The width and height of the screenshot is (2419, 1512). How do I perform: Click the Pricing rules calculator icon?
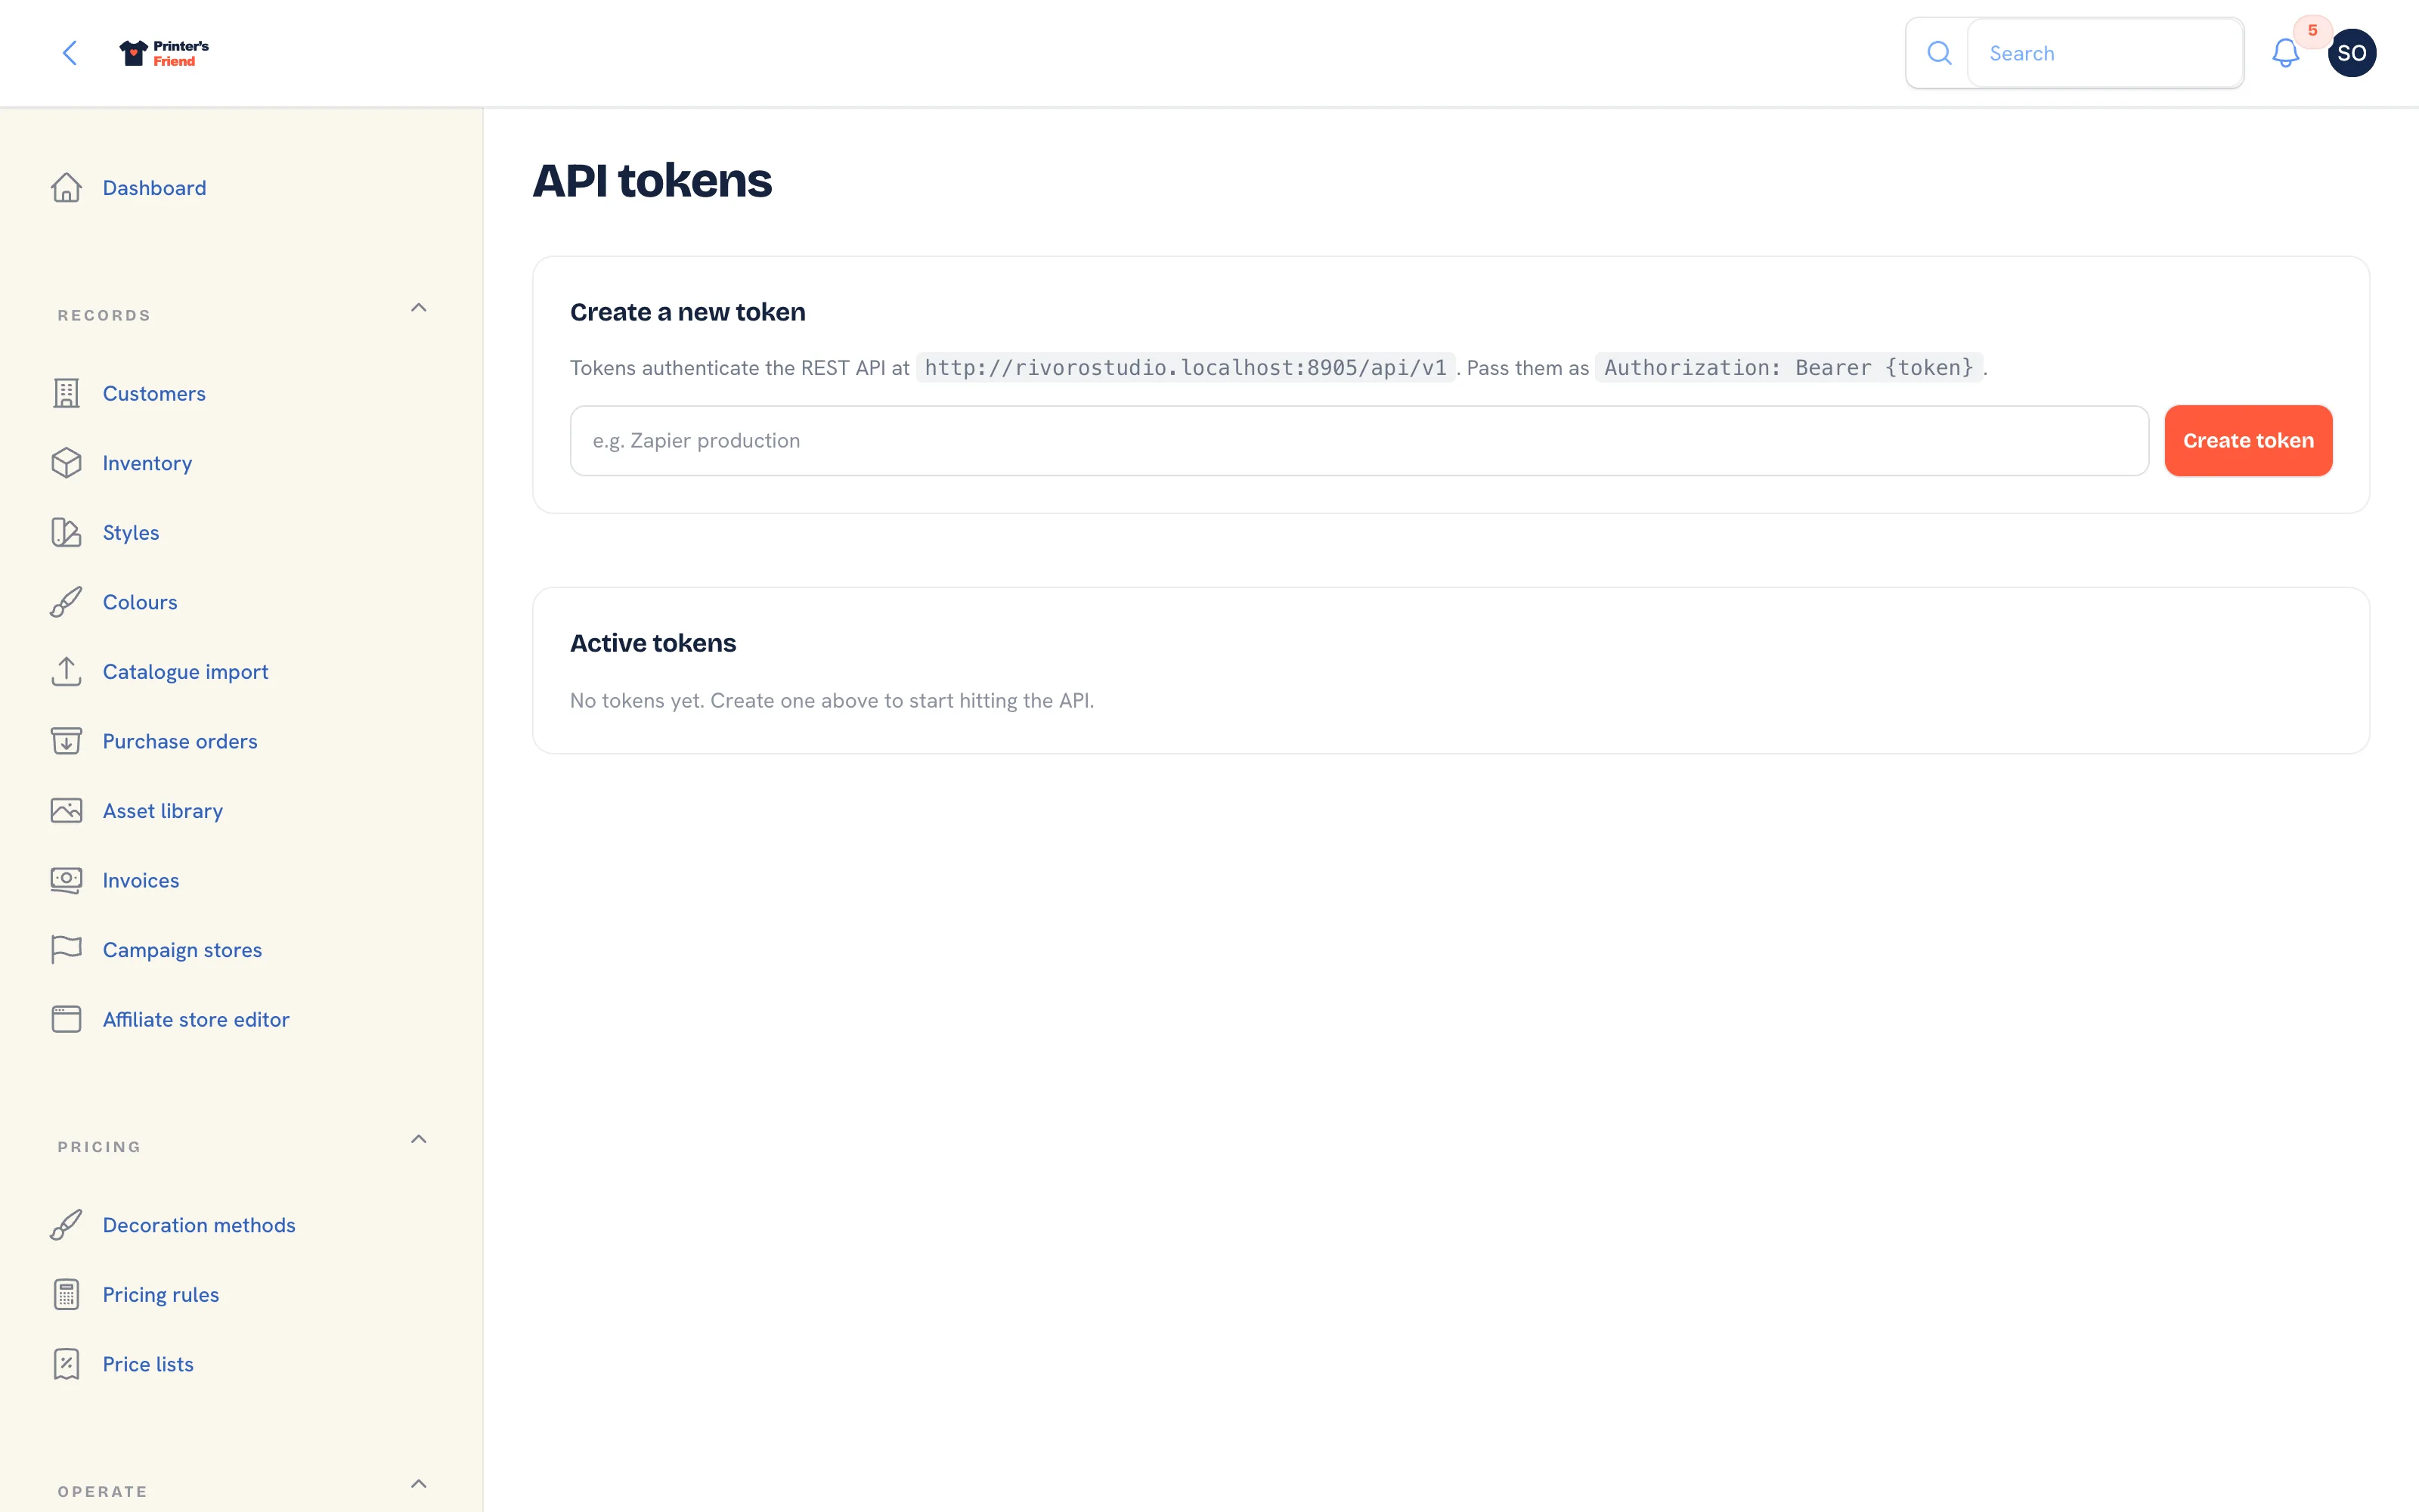[x=66, y=1294]
